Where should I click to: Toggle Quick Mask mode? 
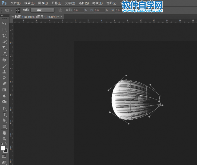[x=4, y=156]
